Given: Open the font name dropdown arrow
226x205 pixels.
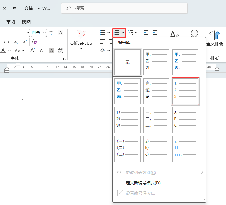Looking at the screenshot, I should pyautogui.click(x=28, y=33).
